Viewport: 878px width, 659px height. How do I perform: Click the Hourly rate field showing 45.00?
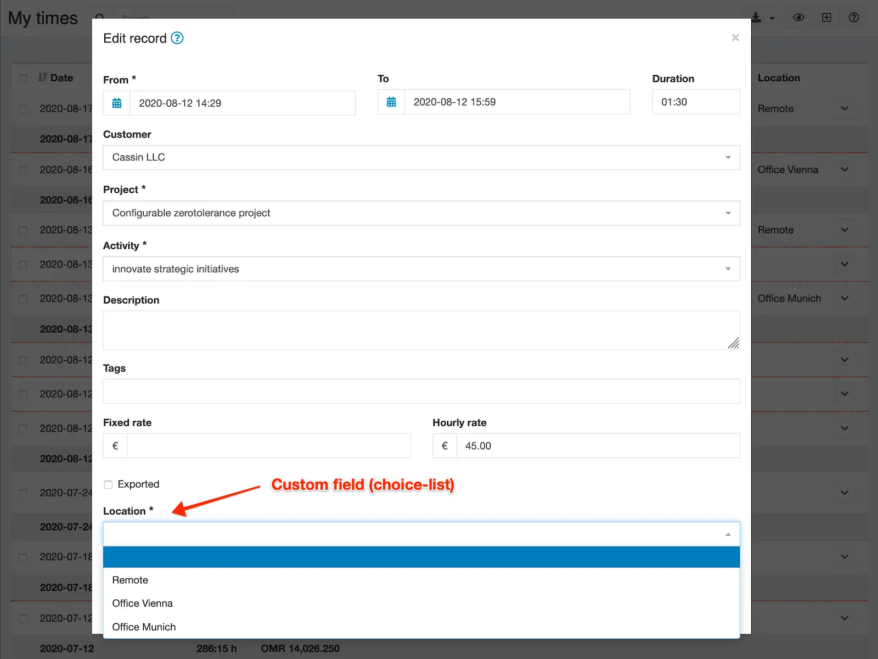(598, 446)
